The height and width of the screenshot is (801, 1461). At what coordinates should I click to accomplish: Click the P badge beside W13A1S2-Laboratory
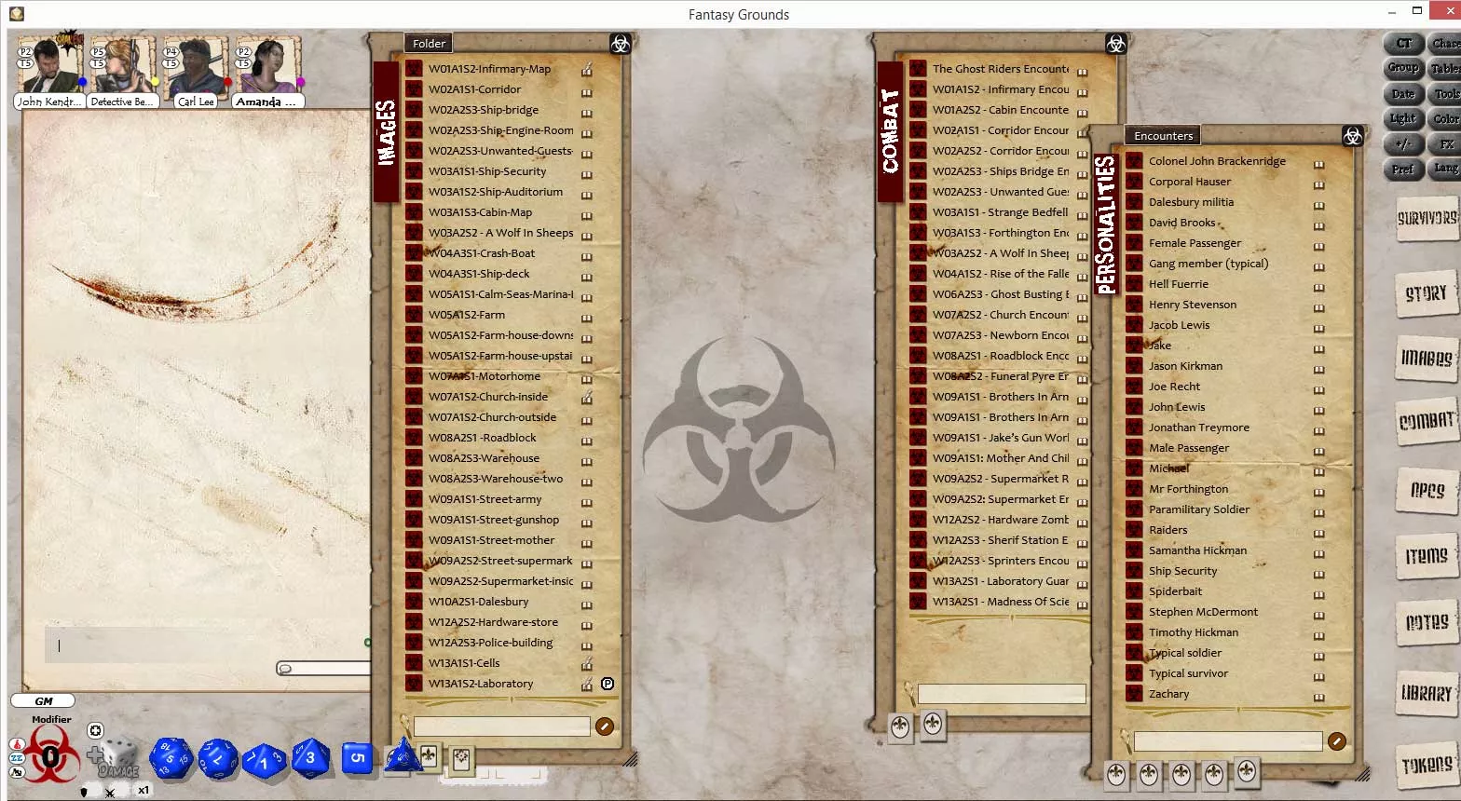pyautogui.click(x=608, y=684)
